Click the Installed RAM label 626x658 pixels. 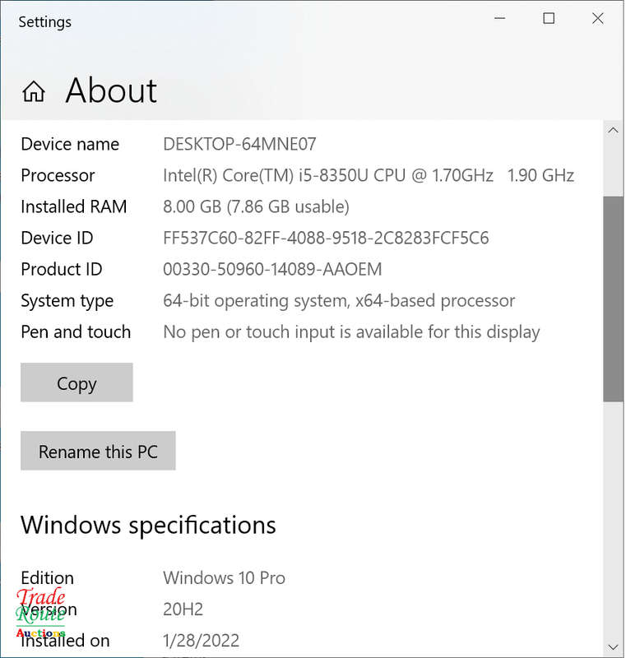pos(74,207)
